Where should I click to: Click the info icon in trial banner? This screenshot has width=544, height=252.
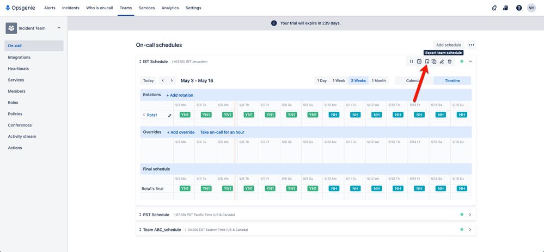coord(274,23)
